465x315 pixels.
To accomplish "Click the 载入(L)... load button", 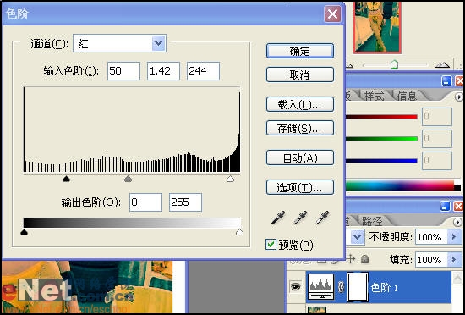I will tap(300, 104).
